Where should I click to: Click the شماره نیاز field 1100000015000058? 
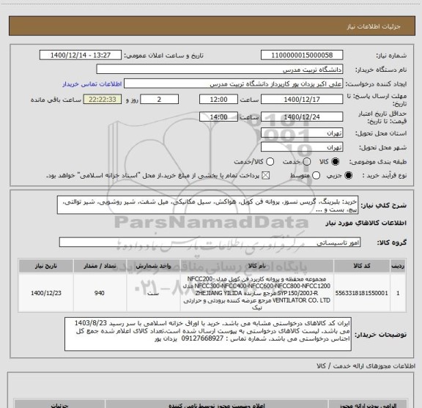(x=302, y=55)
